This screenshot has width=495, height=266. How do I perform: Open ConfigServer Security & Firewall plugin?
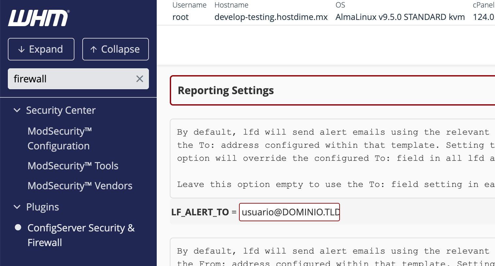[x=81, y=235]
